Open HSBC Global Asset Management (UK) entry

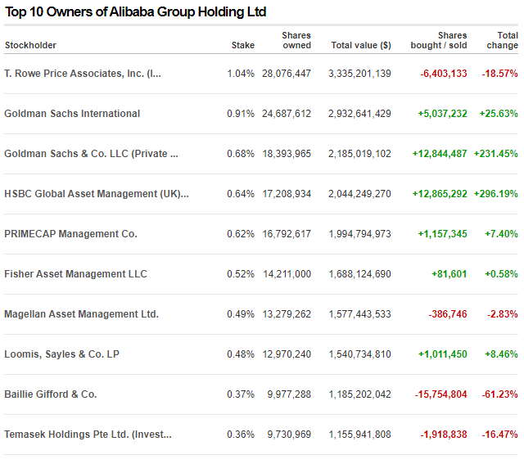click(97, 194)
